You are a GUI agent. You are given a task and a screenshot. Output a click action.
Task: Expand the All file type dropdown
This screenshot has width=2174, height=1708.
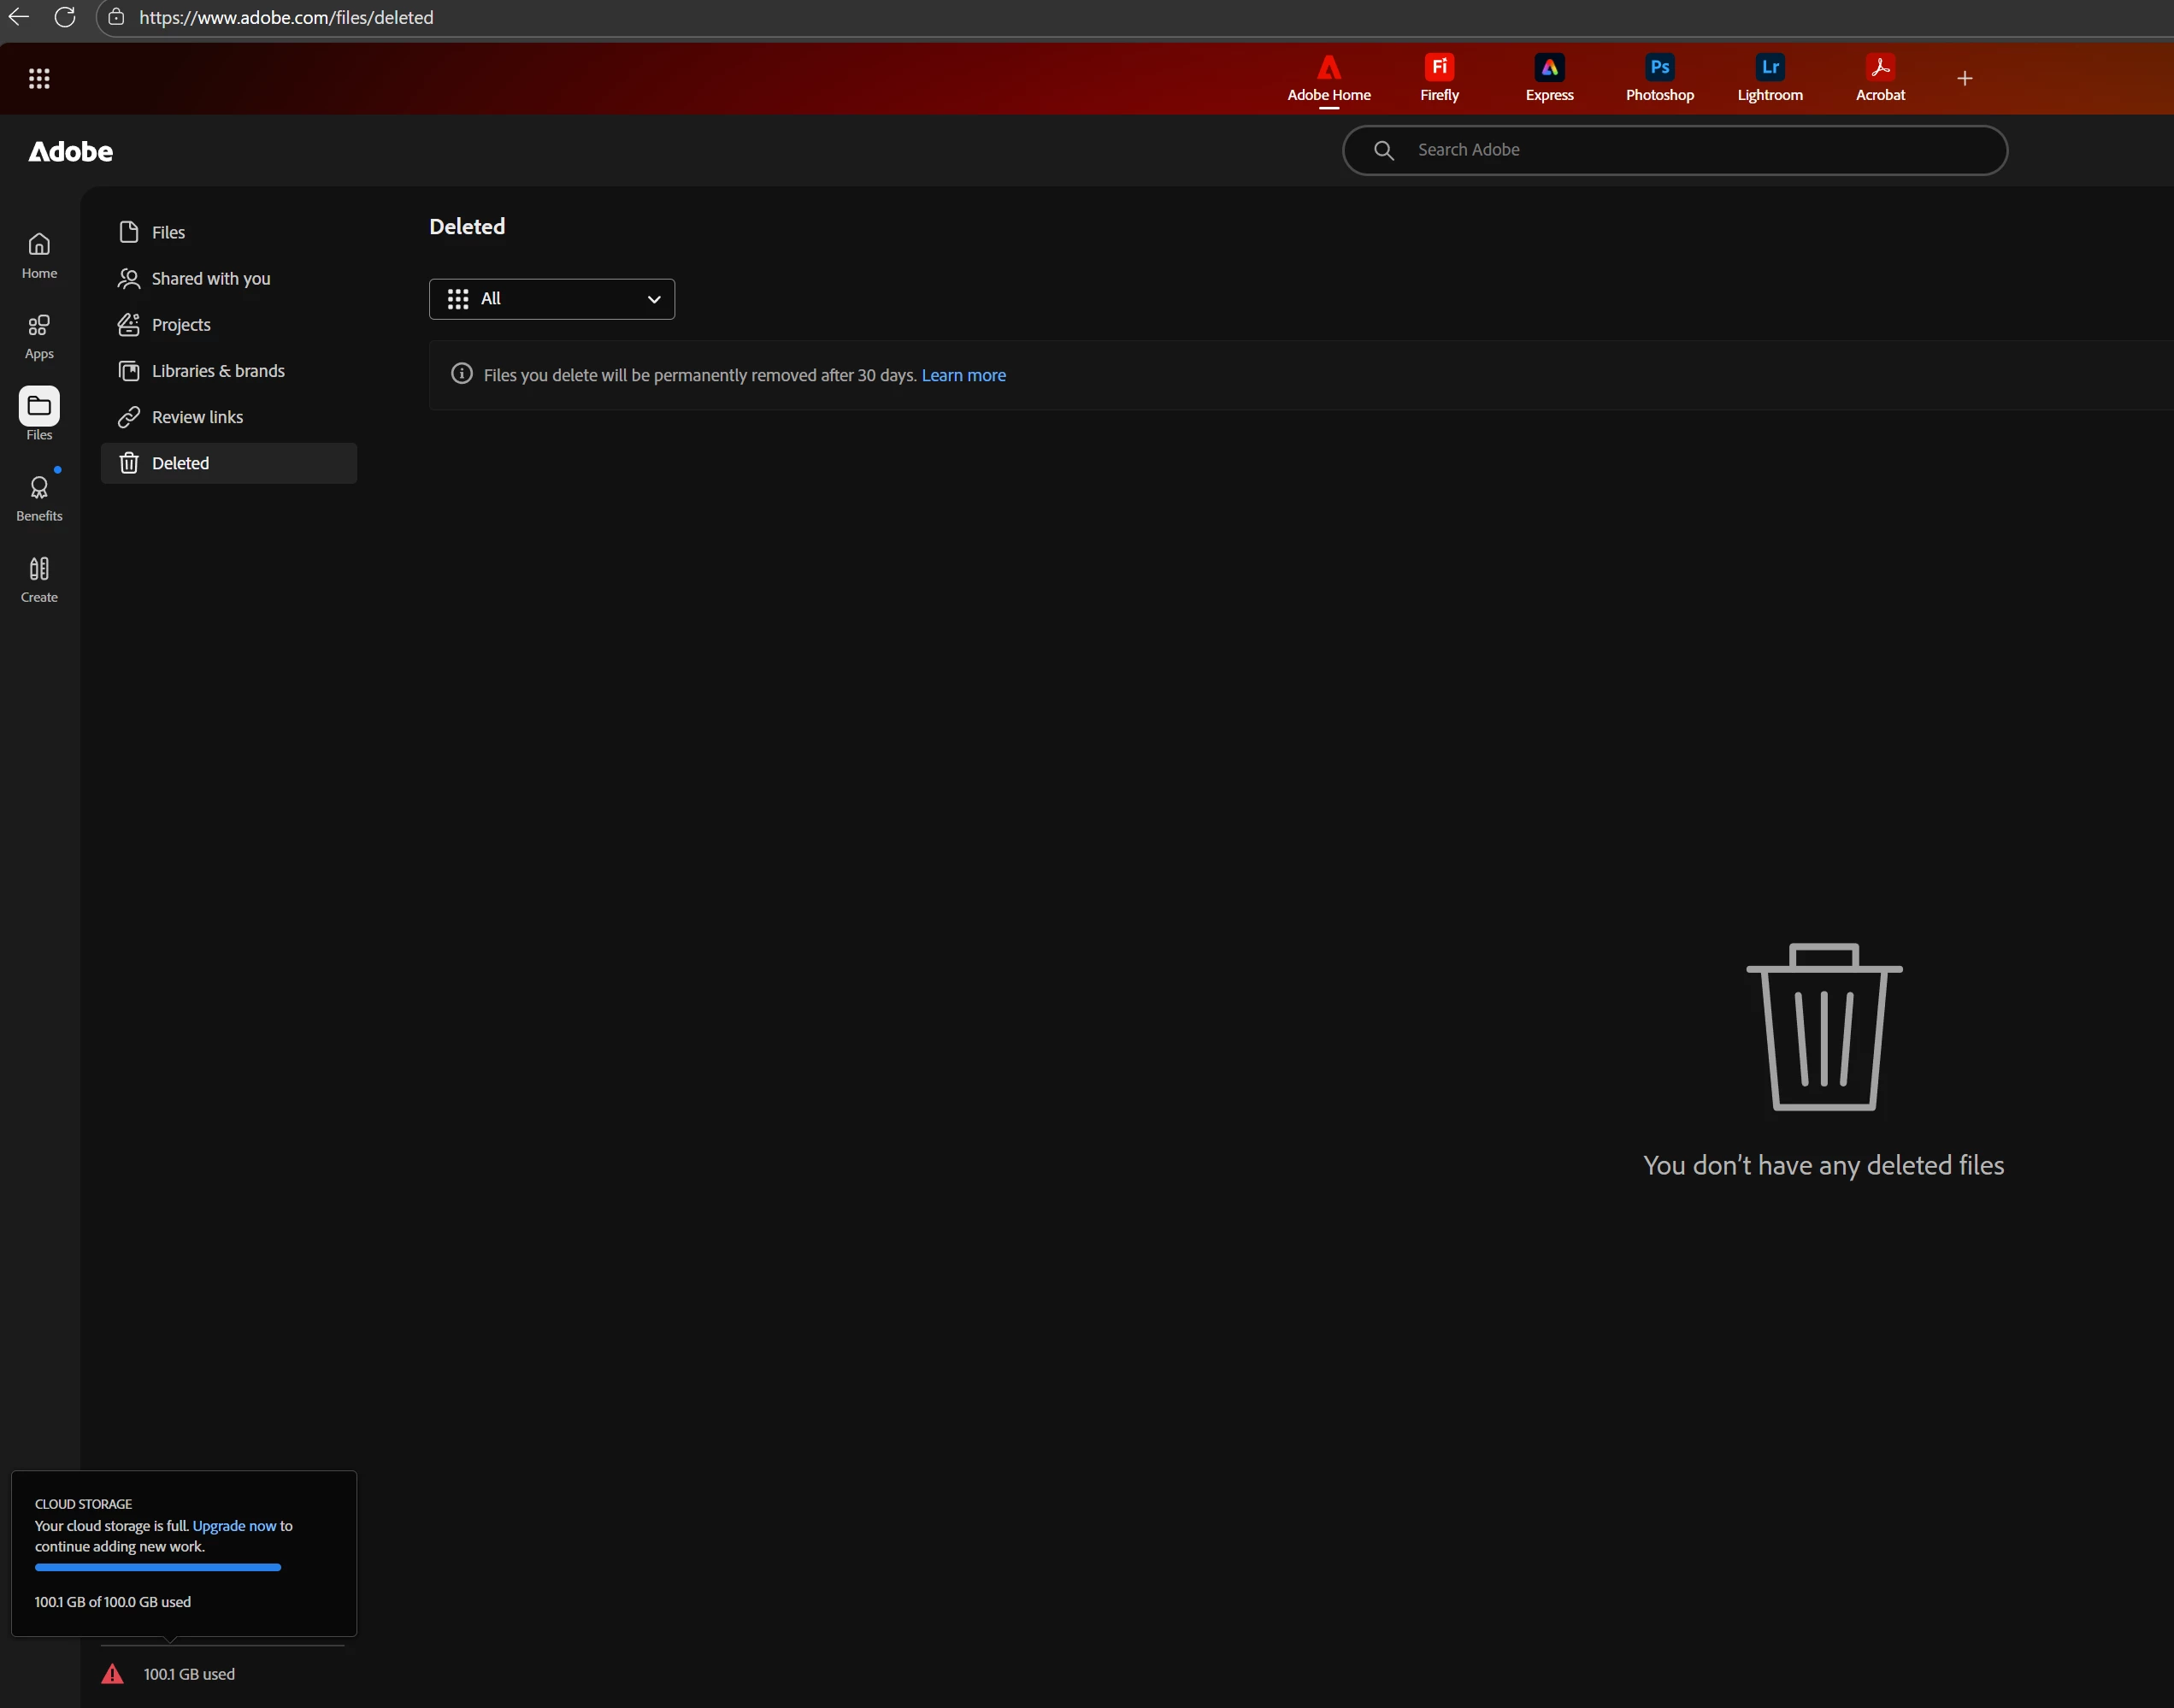551,299
